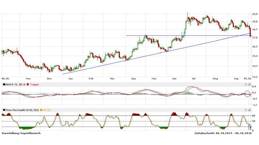Click the Slow Stochastik K(14), D(3) label
The image size is (259, 145).
pyautogui.click(x=22, y=110)
